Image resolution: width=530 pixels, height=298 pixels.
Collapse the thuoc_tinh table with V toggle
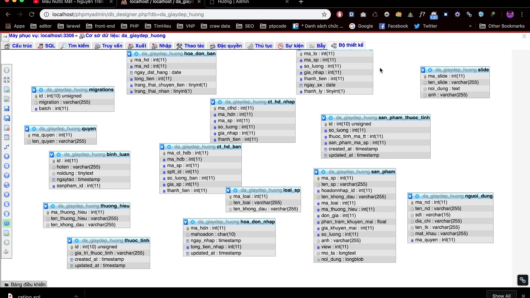point(70,241)
